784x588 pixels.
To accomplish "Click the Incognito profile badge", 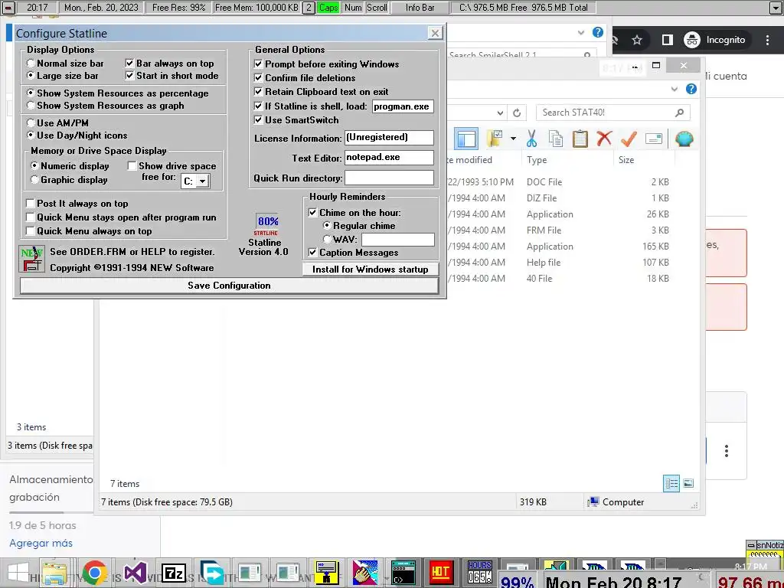I will [x=715, y=40].
